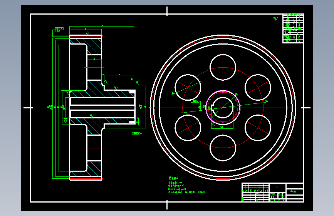Click the gear parameter table

pos(293,28)
